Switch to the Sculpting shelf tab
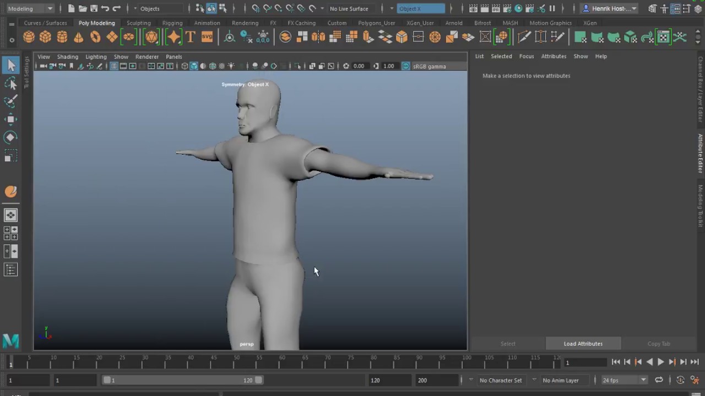The width and height of the screenshot is (705, 396). (x=139, y=23)
